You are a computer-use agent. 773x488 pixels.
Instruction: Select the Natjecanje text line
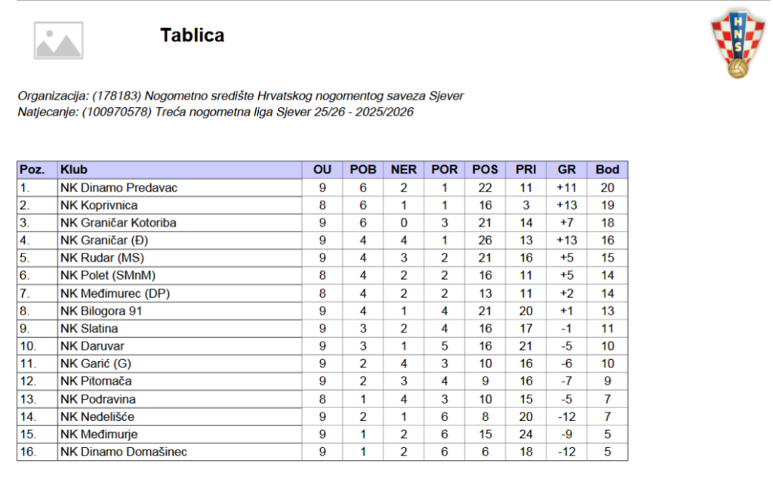215,112
